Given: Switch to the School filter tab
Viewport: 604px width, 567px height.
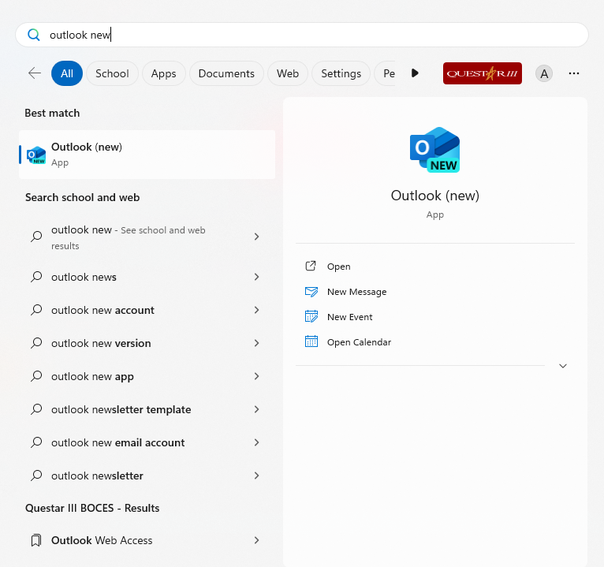Looking at the screenshot, I should coord(112,73).
